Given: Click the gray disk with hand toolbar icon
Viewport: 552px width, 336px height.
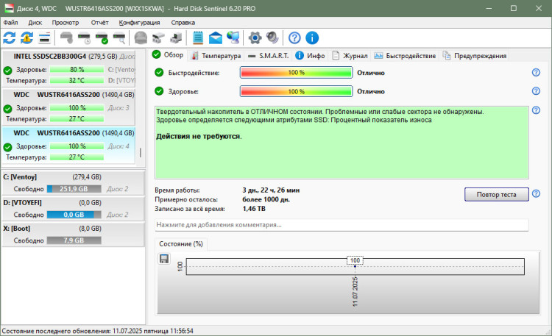Looking at the screenshot, I should pos(66,38).
